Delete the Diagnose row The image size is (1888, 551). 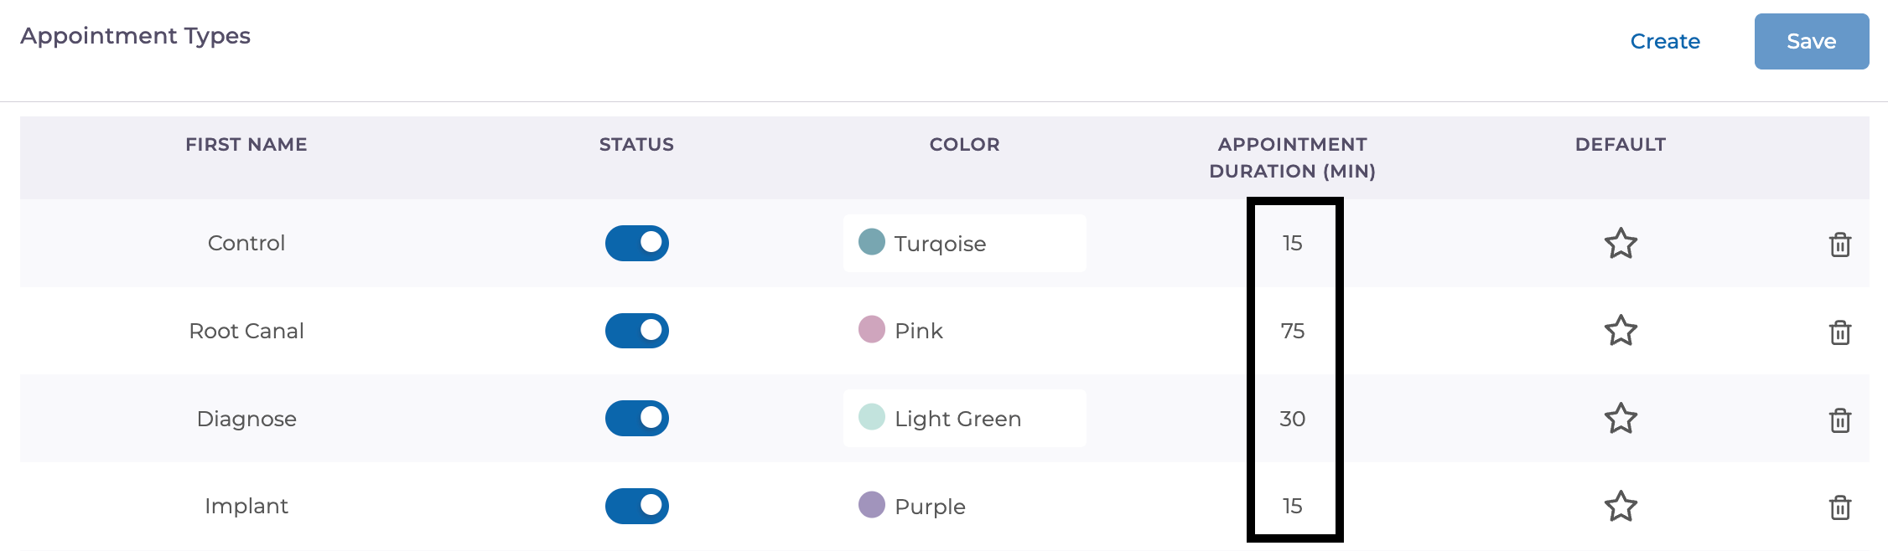[1839, 420]
